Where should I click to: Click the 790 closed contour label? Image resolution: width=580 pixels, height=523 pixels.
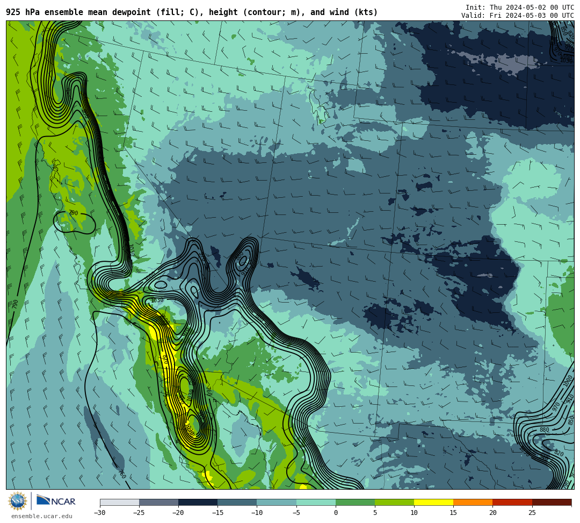click(x=74, y=213)
